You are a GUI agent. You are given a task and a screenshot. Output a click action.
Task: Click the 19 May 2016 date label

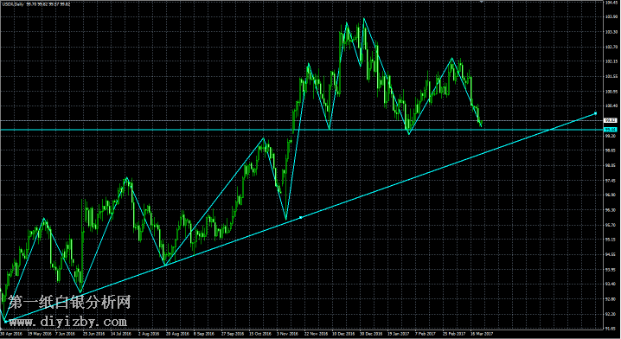39,334
